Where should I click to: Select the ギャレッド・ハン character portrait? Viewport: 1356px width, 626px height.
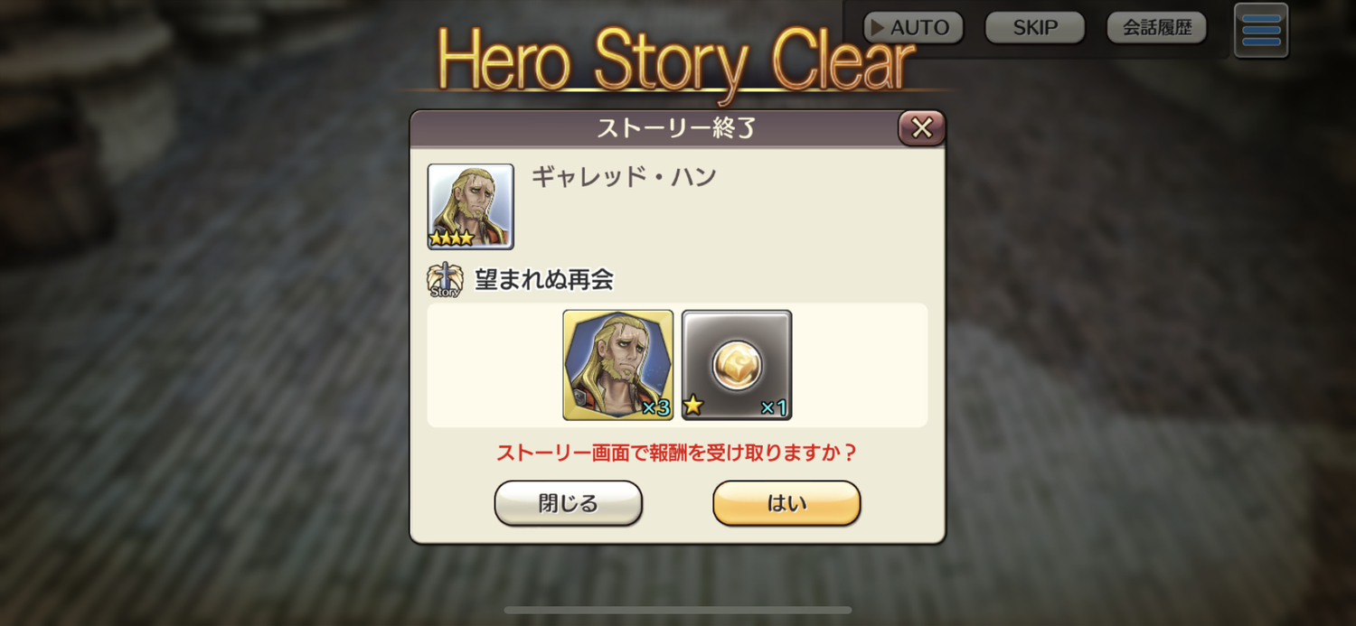[470, 206]
